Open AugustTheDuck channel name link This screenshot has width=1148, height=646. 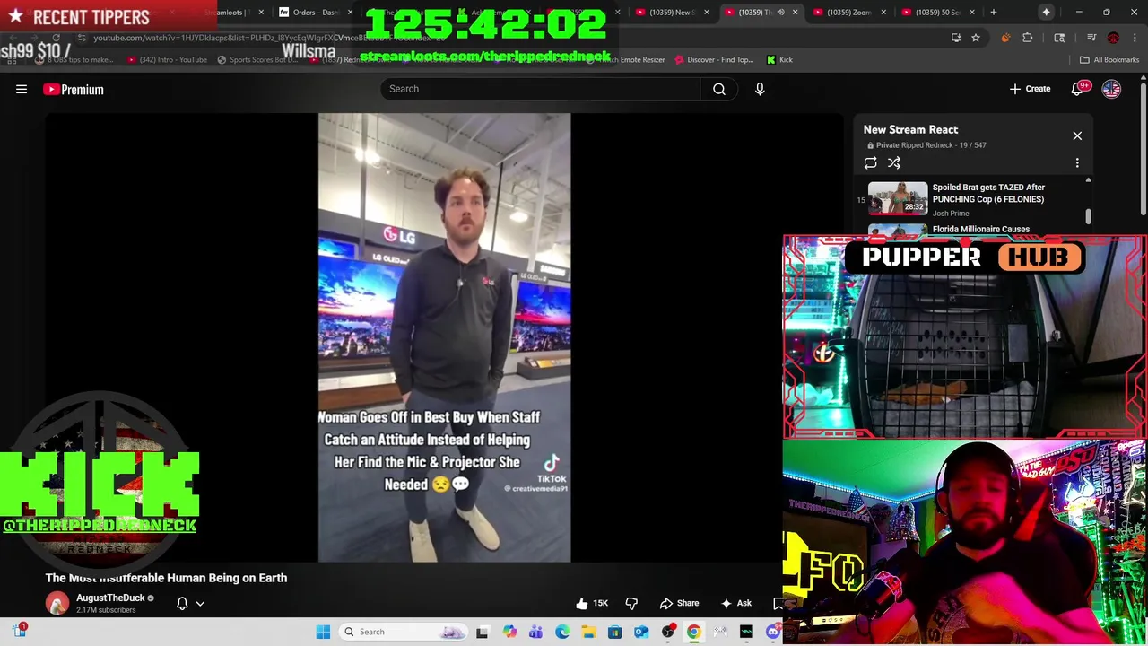tap(110, 598)
